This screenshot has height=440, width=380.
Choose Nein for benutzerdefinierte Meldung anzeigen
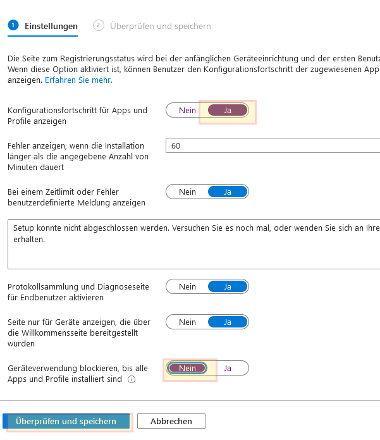187,192
